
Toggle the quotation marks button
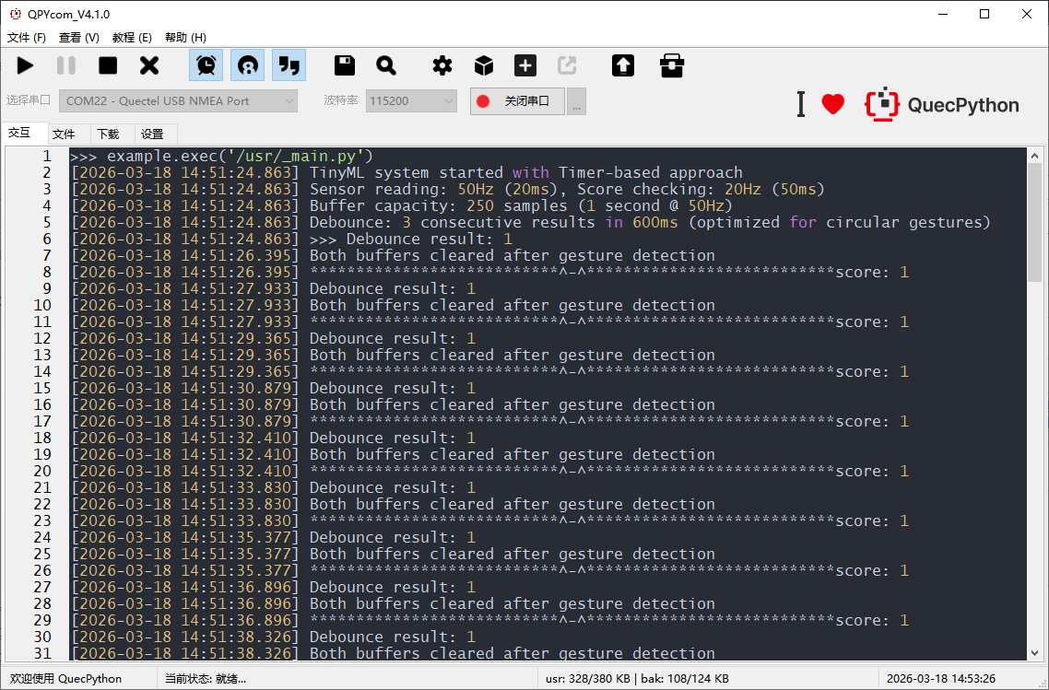[289, 65]
